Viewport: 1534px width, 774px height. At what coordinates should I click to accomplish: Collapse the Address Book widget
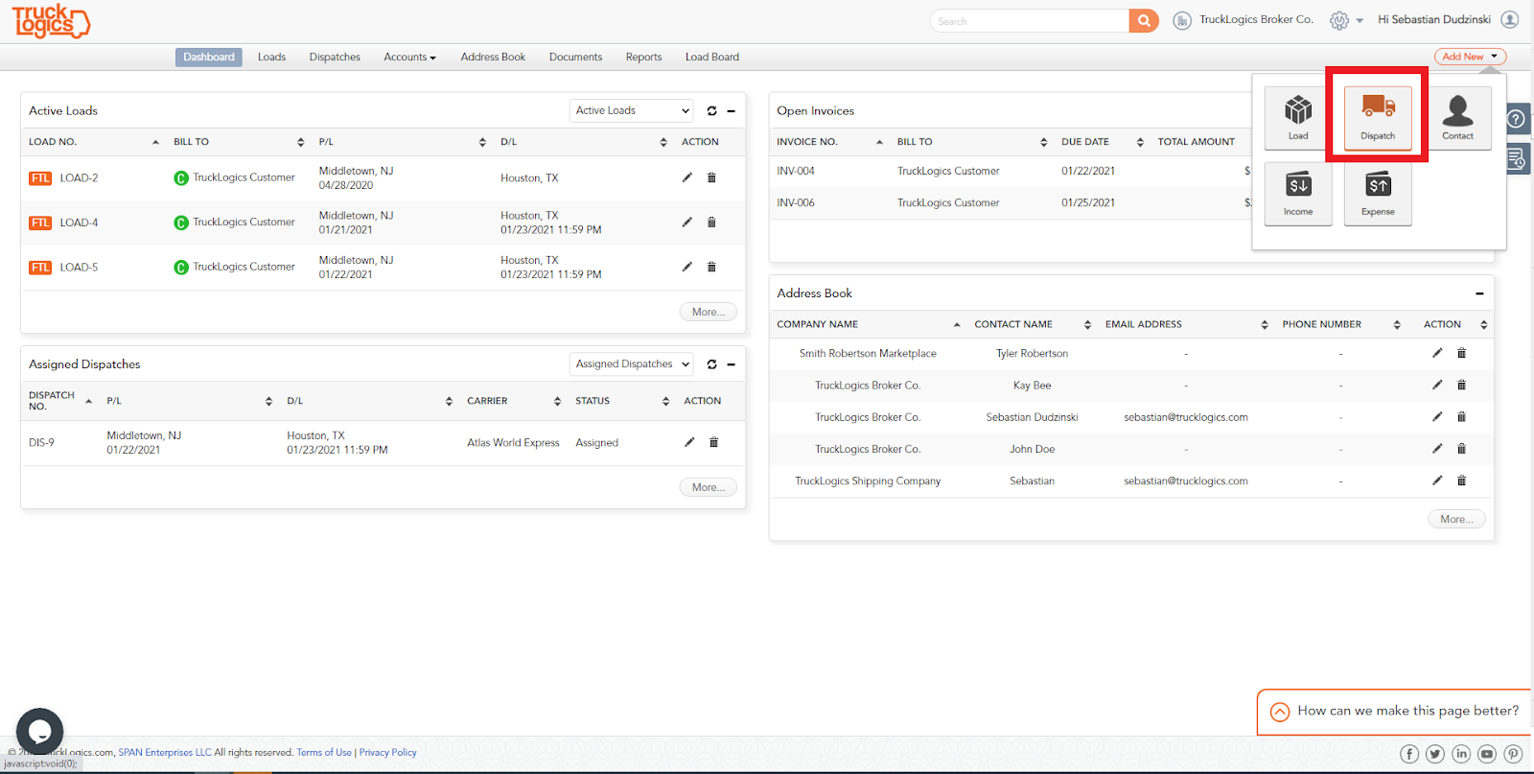coord(1479,293)
